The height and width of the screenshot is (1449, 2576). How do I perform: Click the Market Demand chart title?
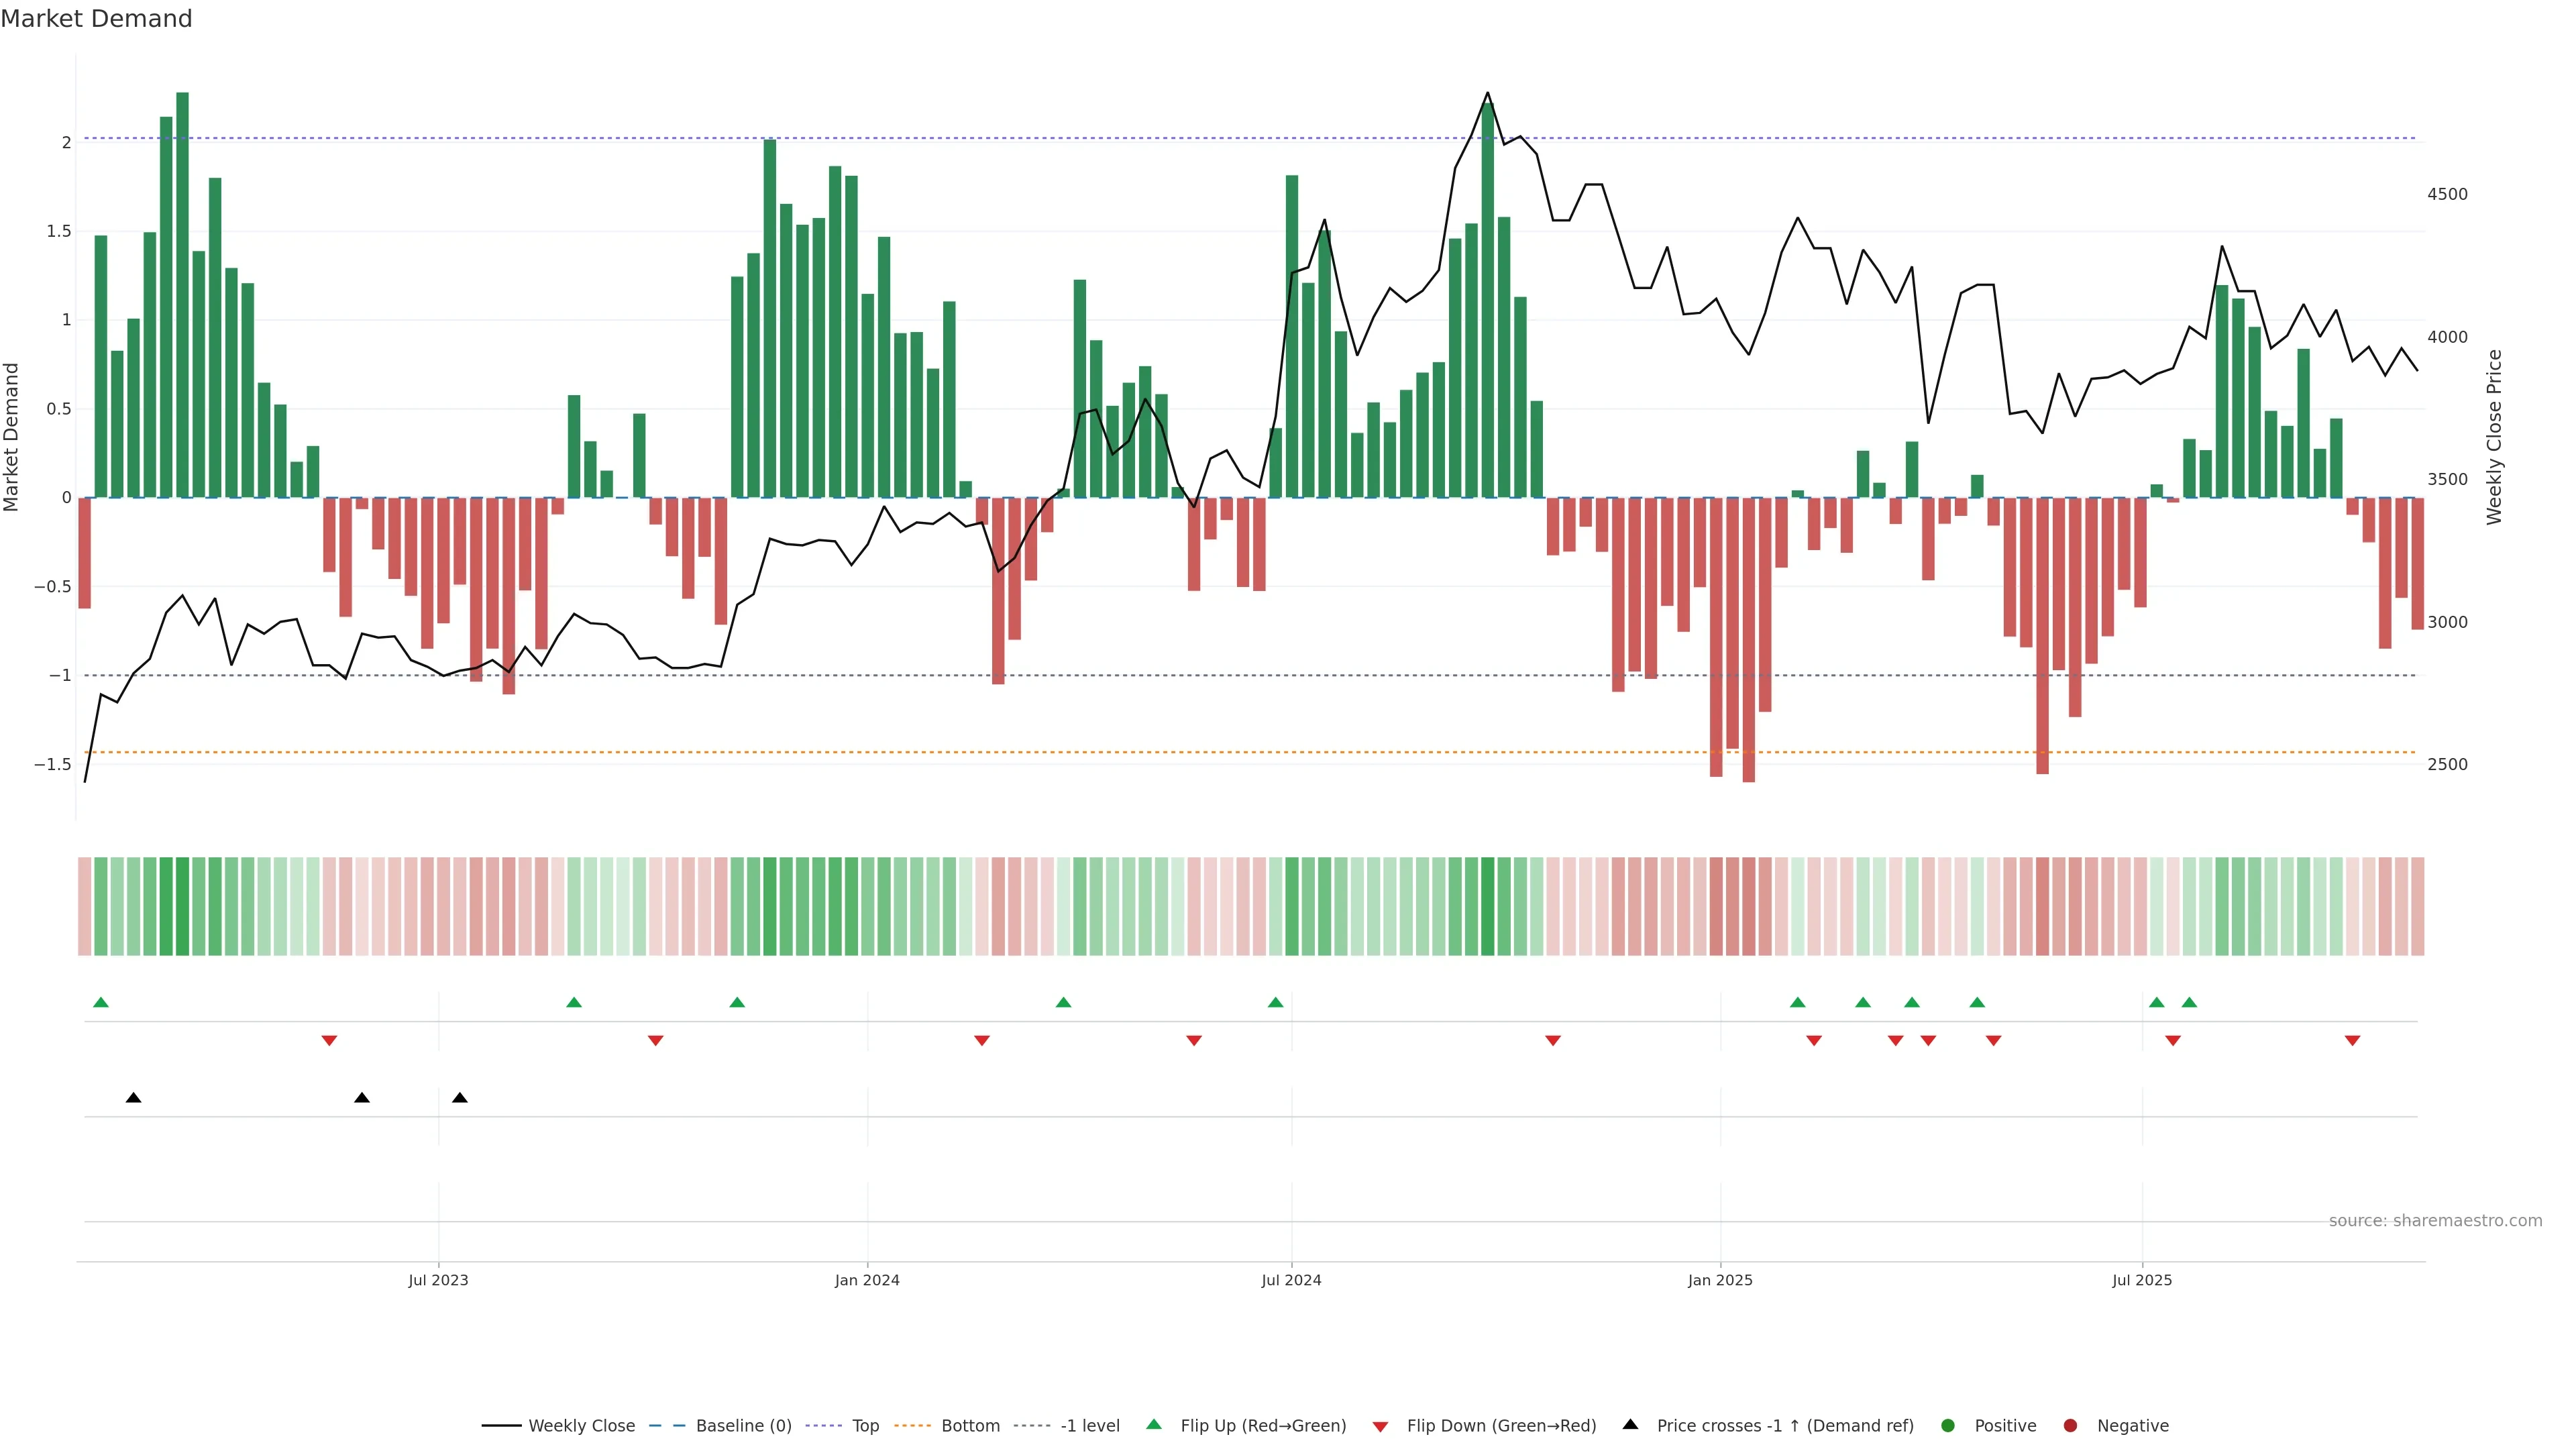96,19
